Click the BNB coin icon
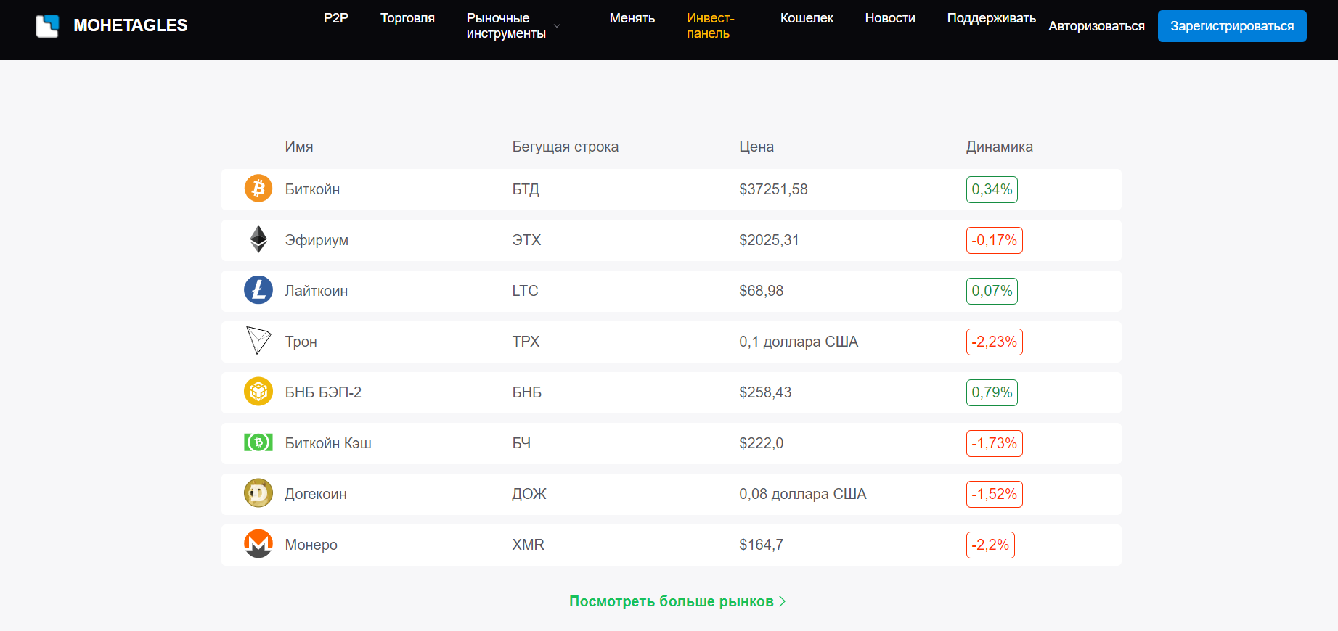The height and width of the screenshot is (631, 1338). [258, 392]
